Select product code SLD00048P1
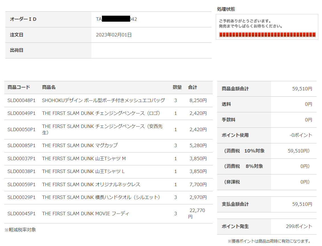The height and width of the screenshot is (246, 322). (22, 100)
